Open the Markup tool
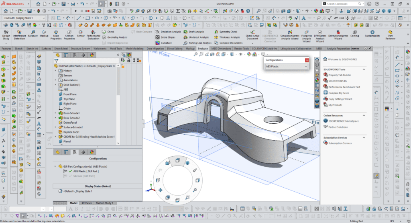This screenshot has height=223, width=411. [x=44, y=34]
